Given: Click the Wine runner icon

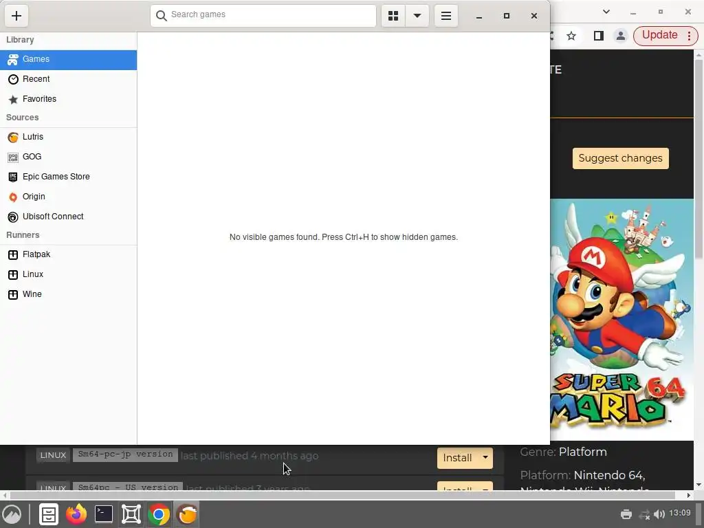Looking at the screenshot, I should (13, 294).
